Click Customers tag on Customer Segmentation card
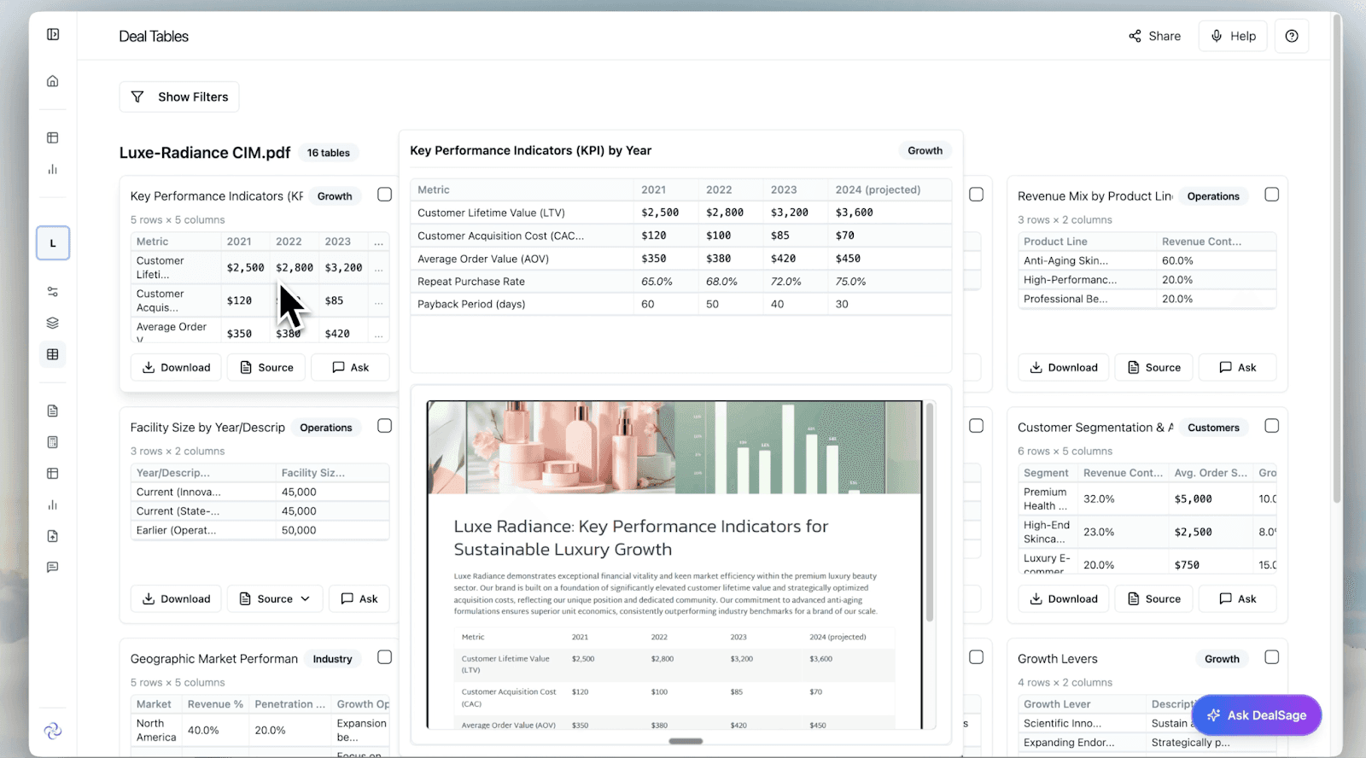The width and height of the screenshot is (1366, 758). pyautogui.click(x=1213, y=428)
